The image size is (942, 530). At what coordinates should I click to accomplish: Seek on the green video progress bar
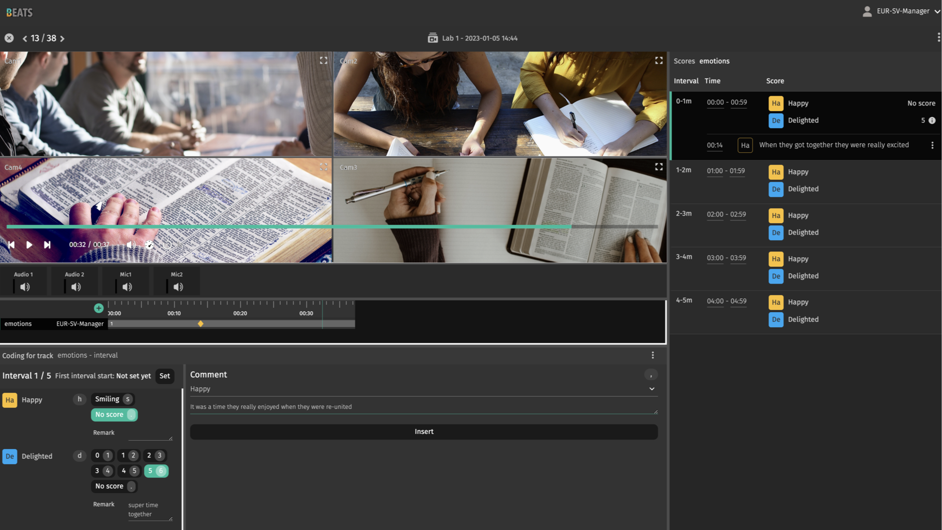[x=332, y=227]
